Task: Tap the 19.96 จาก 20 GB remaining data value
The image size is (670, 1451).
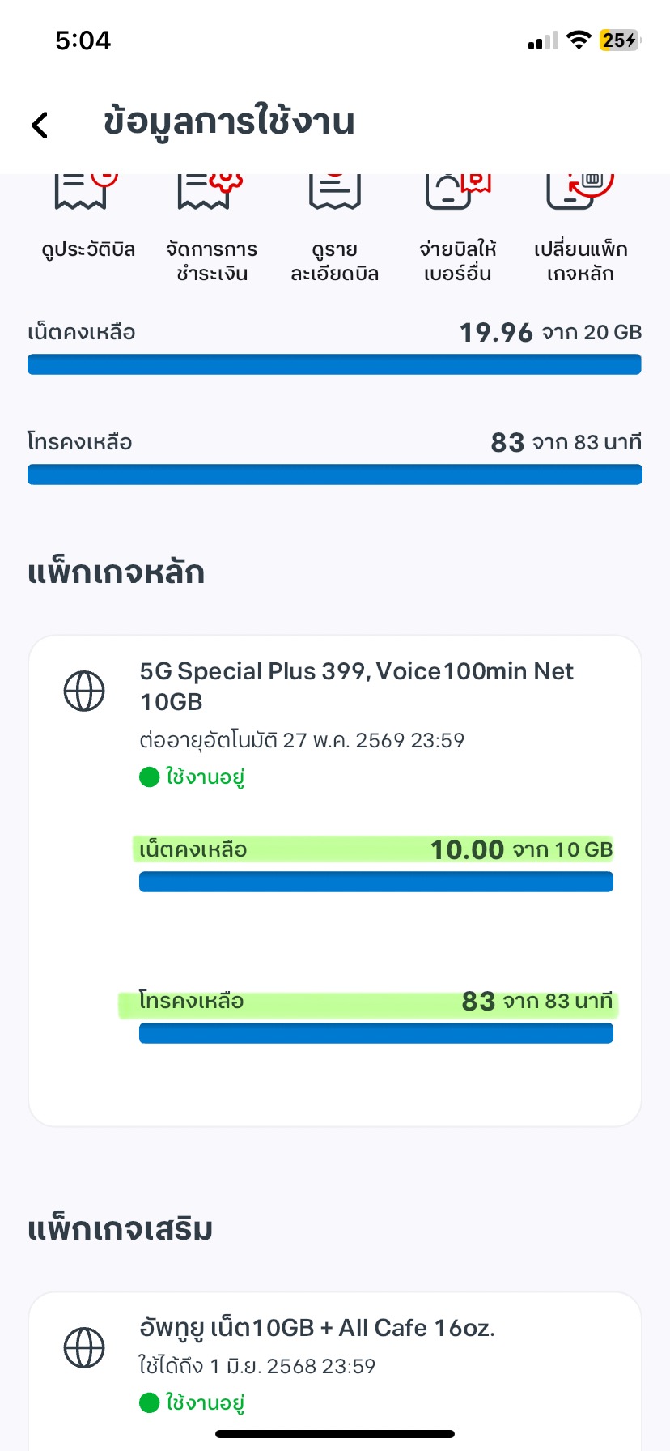Action: 550,332
